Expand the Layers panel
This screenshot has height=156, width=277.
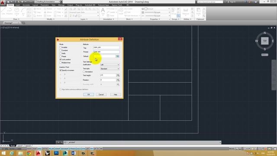coord(84,19)
